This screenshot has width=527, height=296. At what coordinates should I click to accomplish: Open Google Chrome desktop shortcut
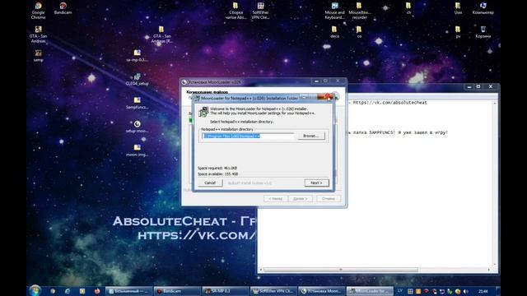click(39, 11)
